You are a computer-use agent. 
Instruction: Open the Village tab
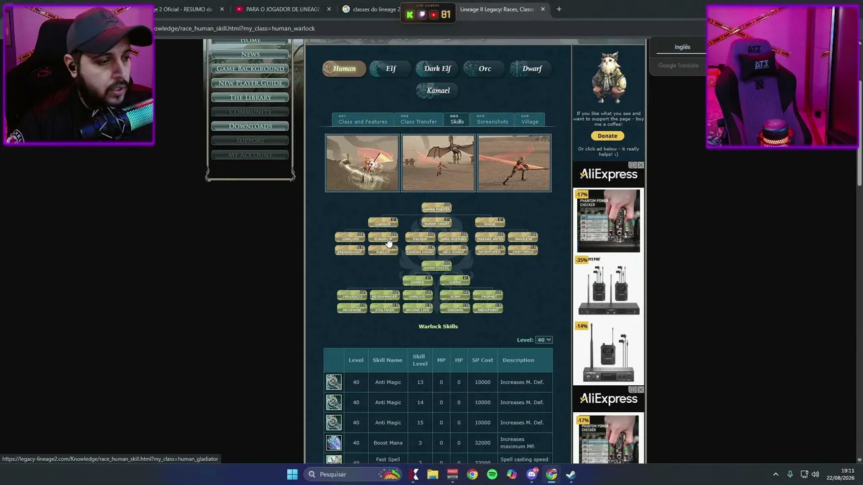pyautogui.click(x=530, y=119)
